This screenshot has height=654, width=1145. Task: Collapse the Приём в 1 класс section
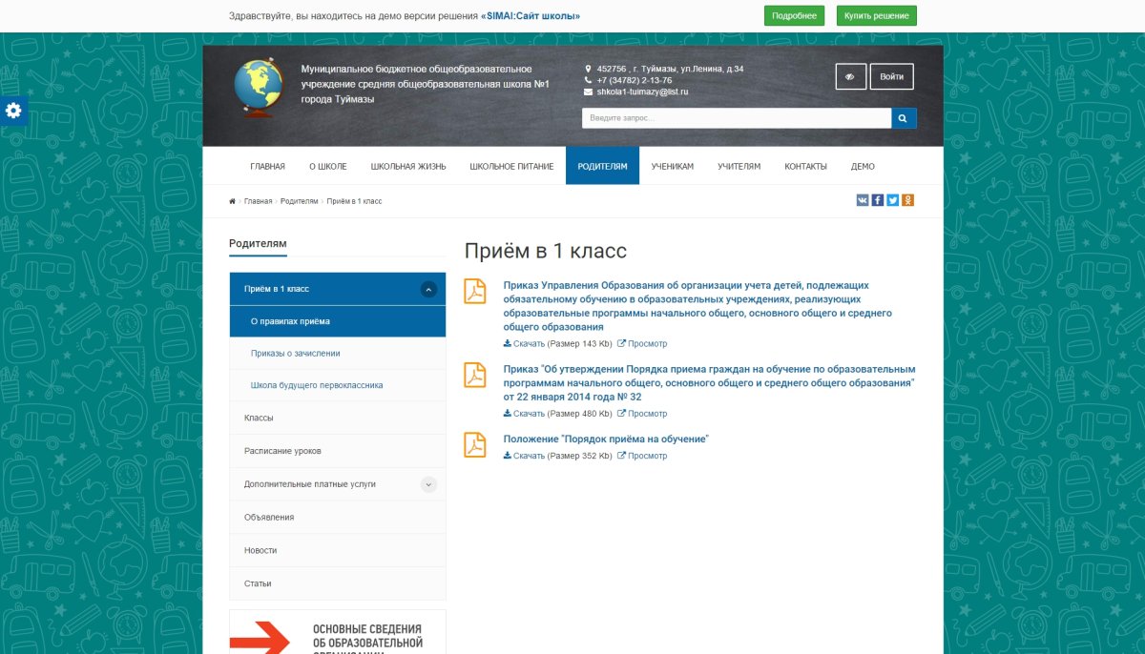(x=429, y=287)
